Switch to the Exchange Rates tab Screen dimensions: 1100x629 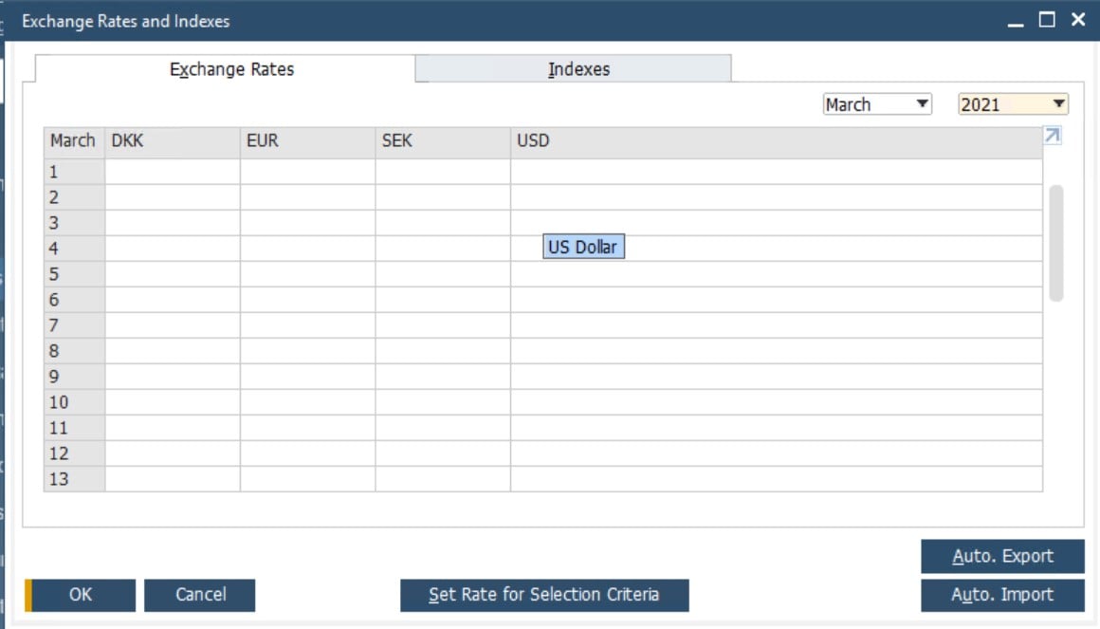230,68
